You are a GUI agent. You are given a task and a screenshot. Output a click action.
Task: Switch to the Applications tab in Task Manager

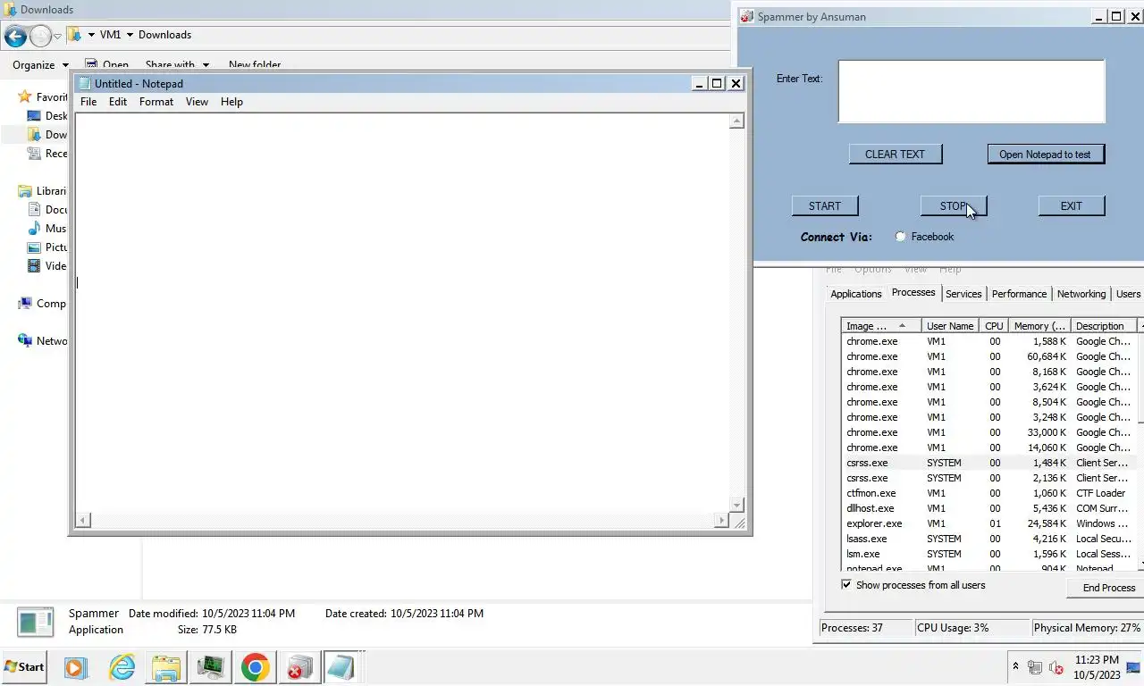click(856, 294)
